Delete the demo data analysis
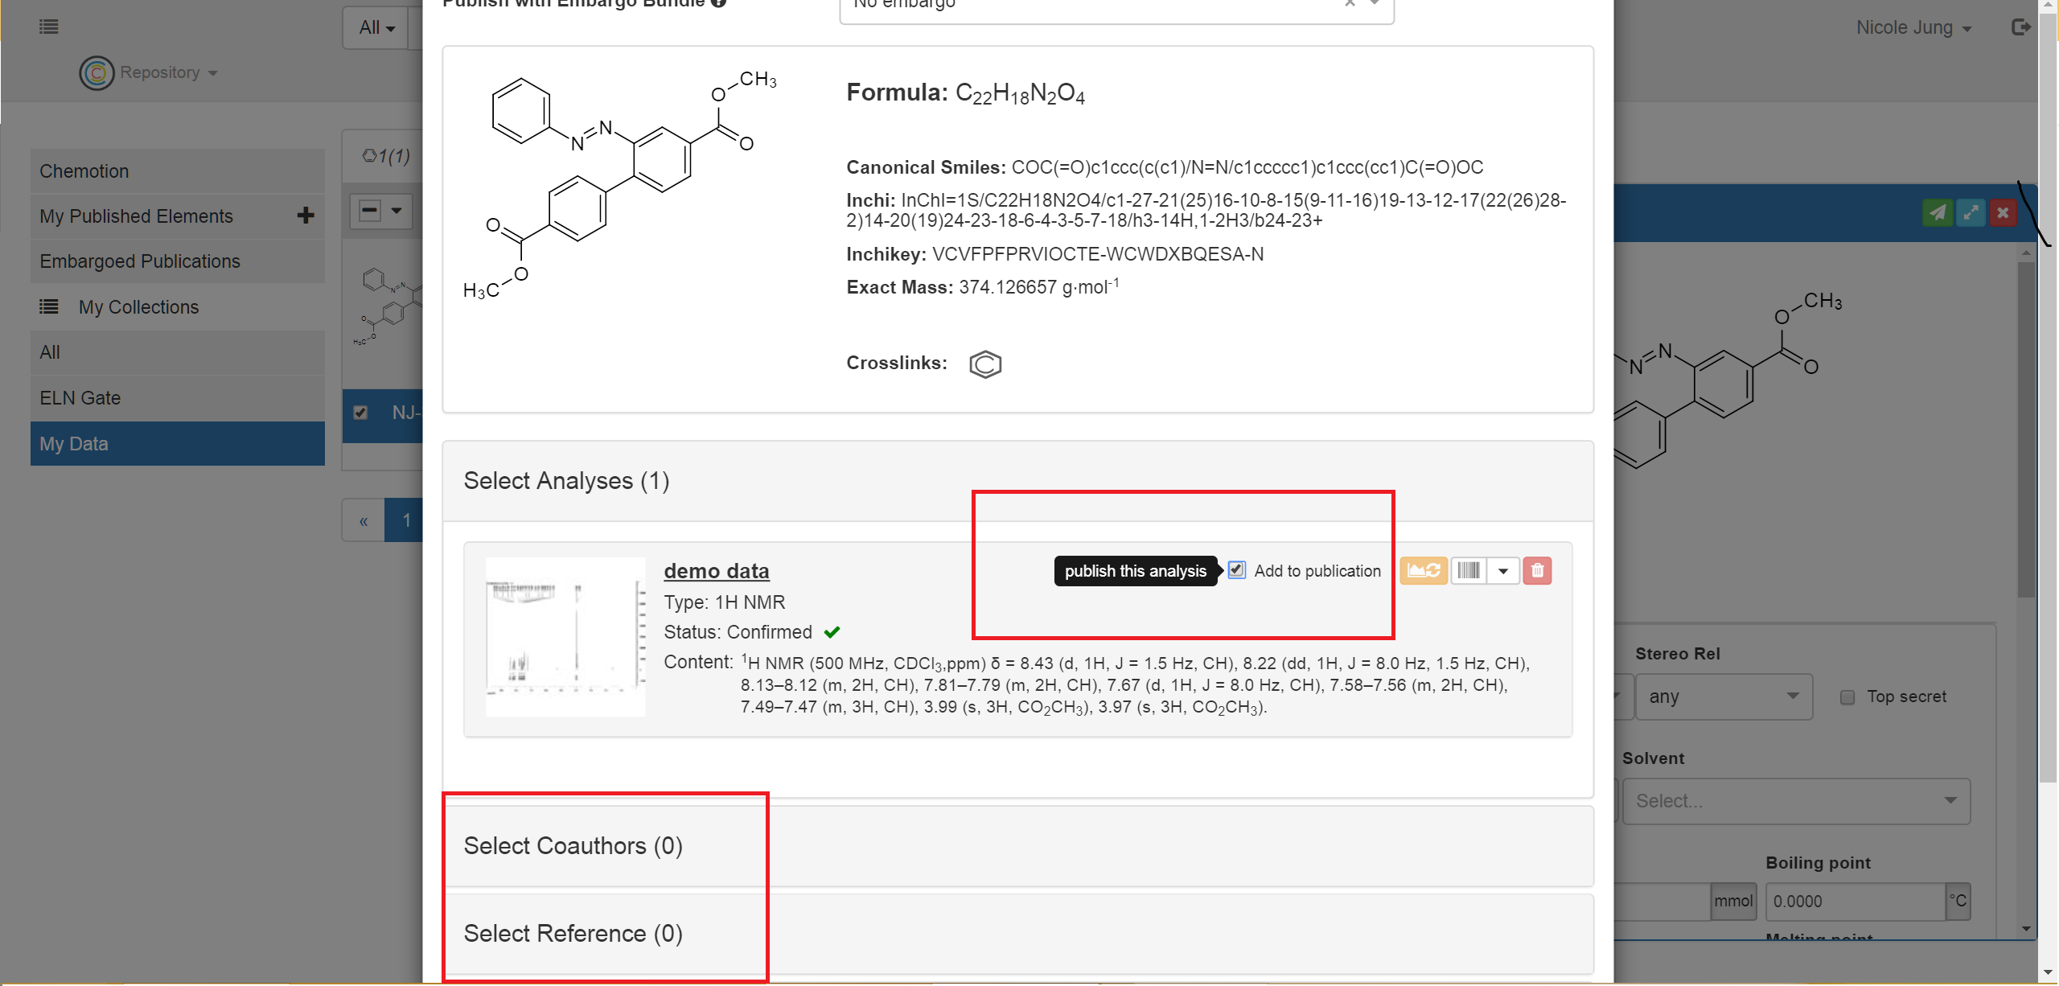The image size is (2059, 986). point(1537,571)
